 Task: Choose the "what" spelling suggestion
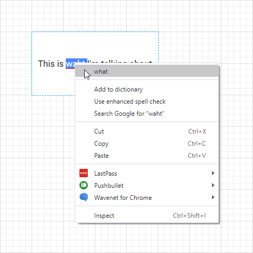(x=147, y=72)
